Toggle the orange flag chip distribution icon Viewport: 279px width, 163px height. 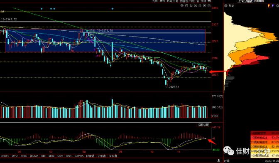tap(269, 6)
